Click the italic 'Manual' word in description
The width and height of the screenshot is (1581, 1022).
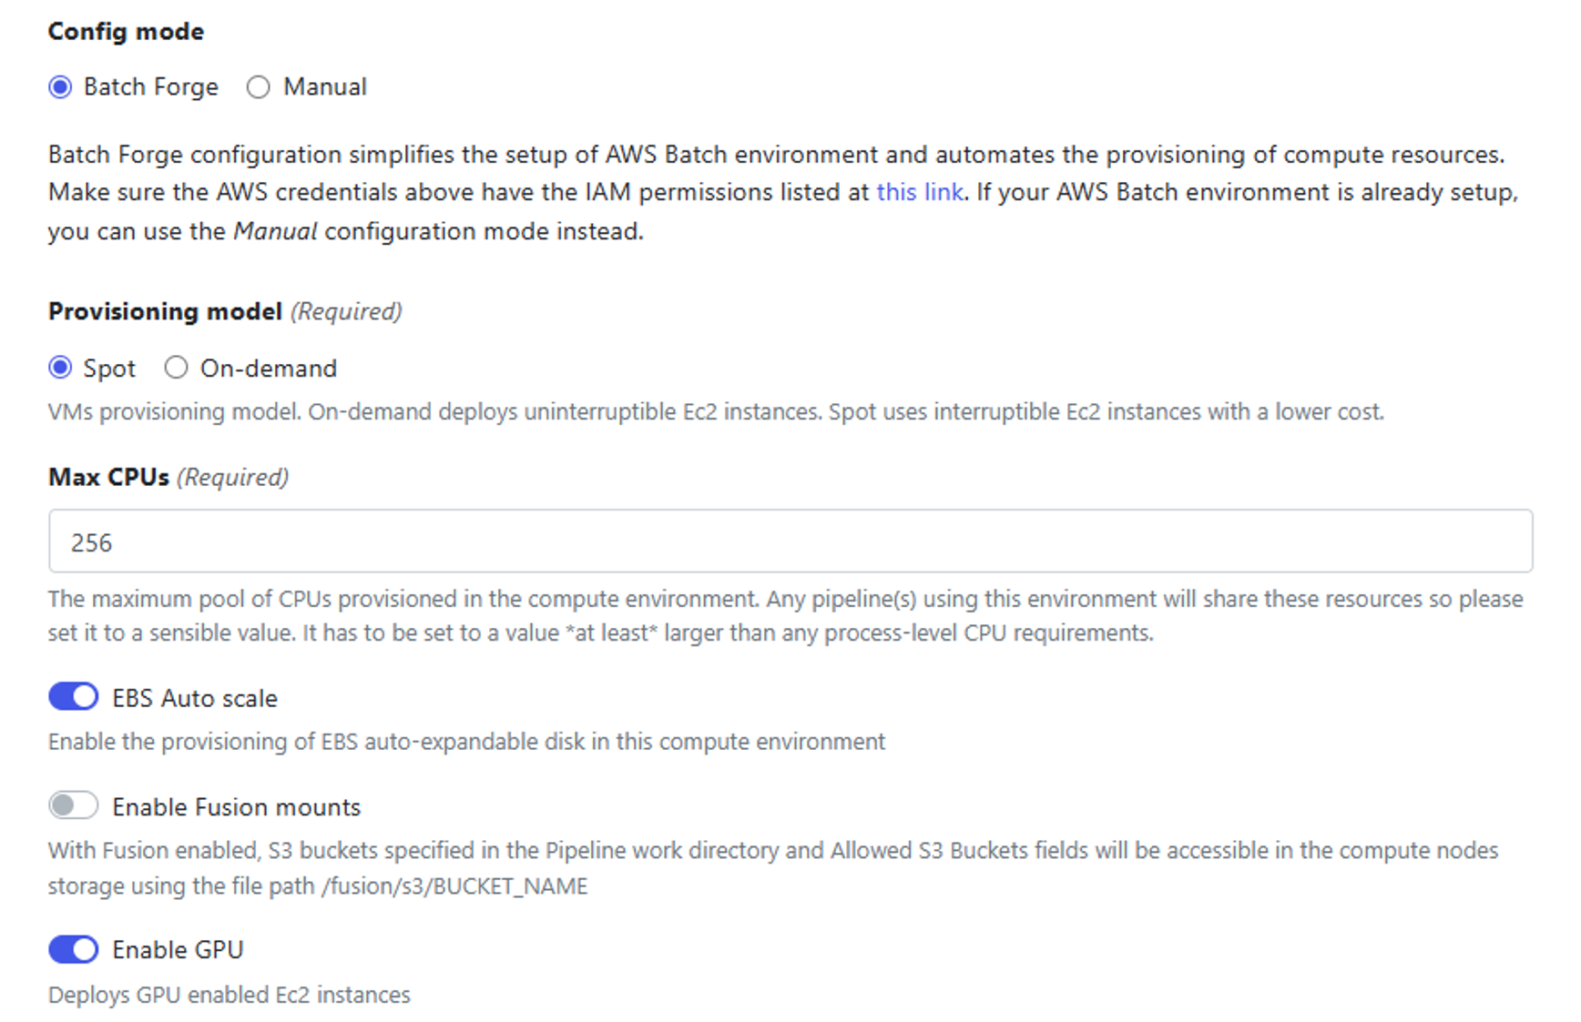[275, 231]
